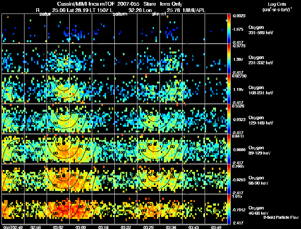301x229 pixels.
Task: Select the 03:02 panel in the 46-68 keV row
Action: [x=58, y=209]
